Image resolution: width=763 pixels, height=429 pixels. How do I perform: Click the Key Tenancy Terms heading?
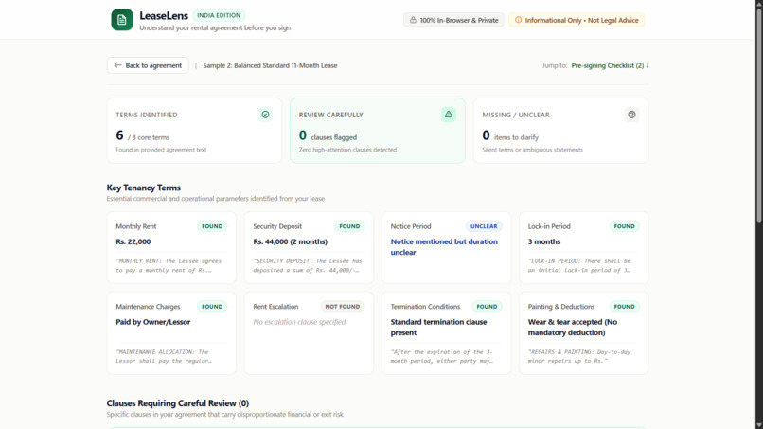point(144,188)
